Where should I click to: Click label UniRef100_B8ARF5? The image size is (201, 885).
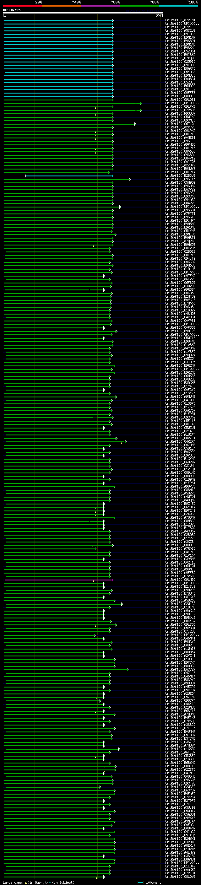pyautogui.click(x=180, y=69)
